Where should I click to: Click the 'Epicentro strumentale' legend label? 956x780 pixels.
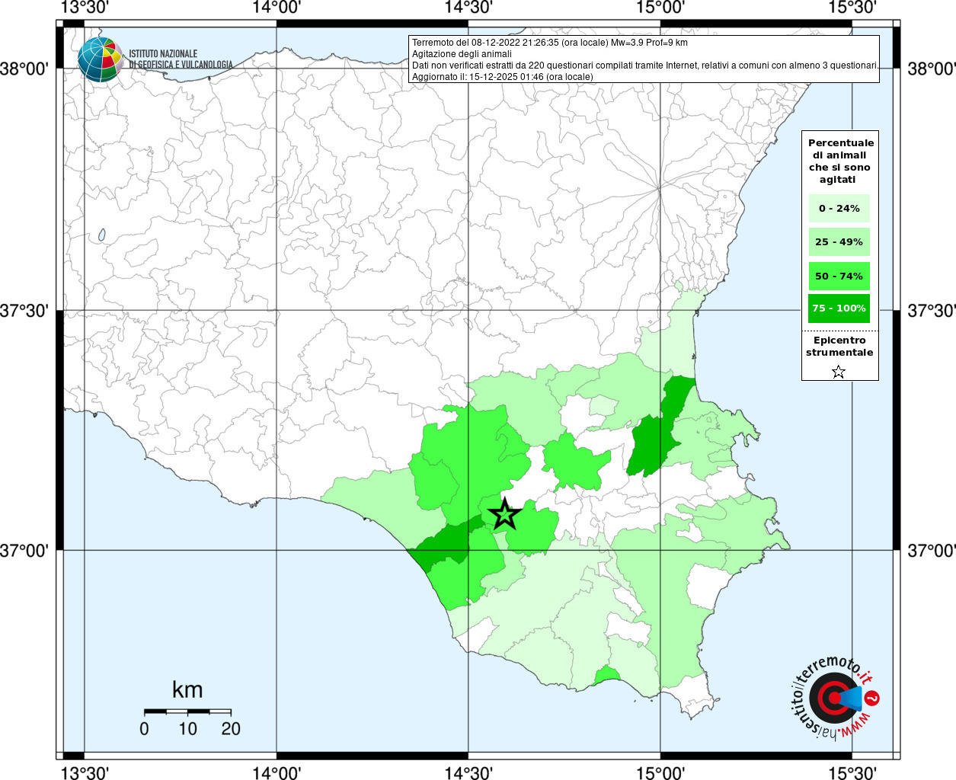[839, 347]
